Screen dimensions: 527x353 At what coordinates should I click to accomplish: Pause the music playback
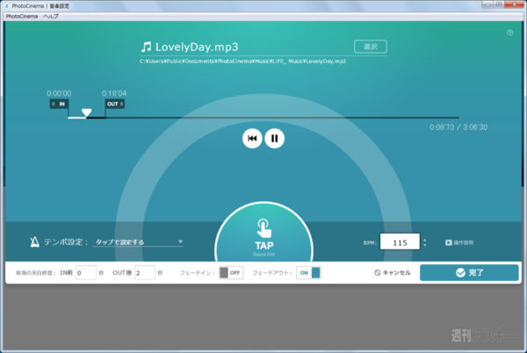click(x=274, y=139)
